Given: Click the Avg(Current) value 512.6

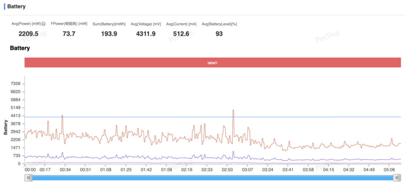Looking at the screenshot, I should click(181, 34).
